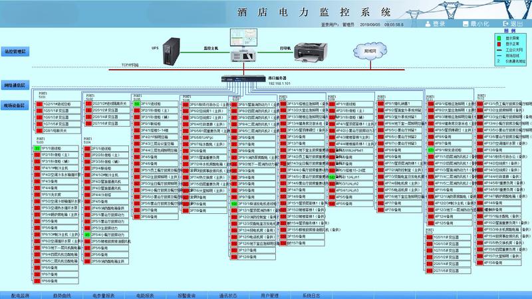Screen dimensions: 532x299
Task: Select the 现场设备层 layer label
Action: 15,106
